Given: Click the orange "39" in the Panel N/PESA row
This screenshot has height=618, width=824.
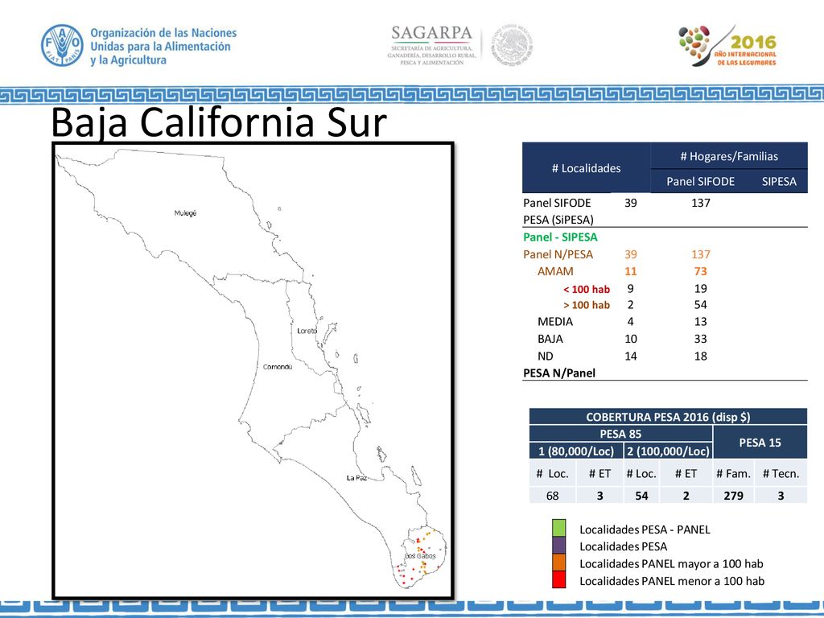Looking at the screenshot, I should (x=631, y=254).
